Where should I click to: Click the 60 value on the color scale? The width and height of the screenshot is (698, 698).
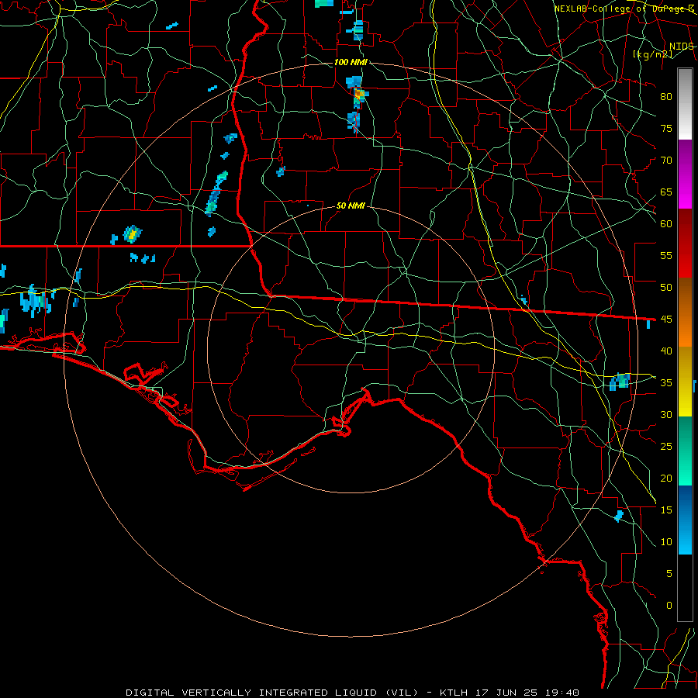click(666, 224)
